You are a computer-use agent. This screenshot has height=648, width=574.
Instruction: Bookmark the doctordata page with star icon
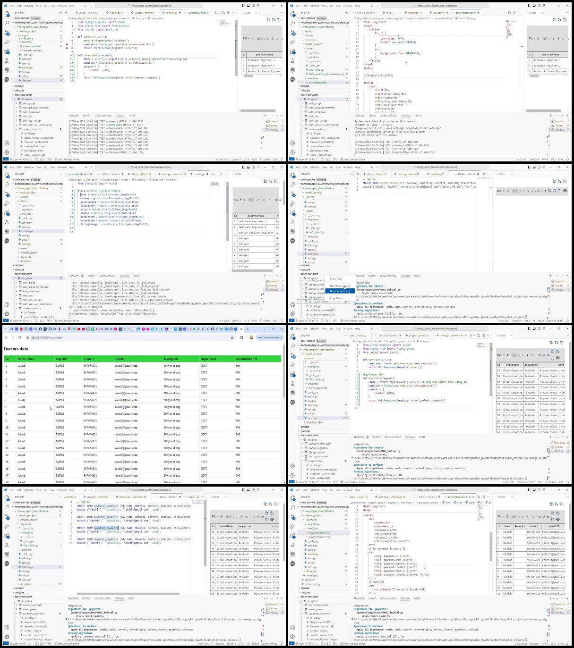click(232, 337)
